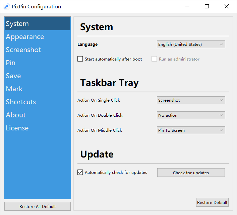Screen dimensions: 237x215
Task: Show the About page
Action: (38, 115)
